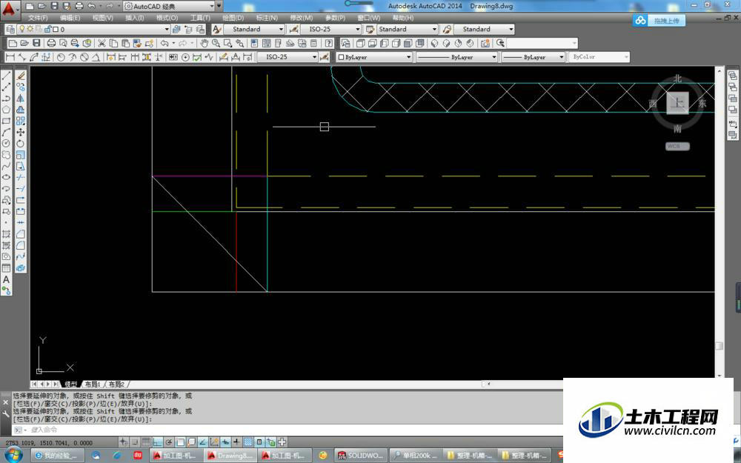The width and height of the screenshot is (741, 463).
Task: Expand the layer 0 dropdown
Action: [93, 29]
